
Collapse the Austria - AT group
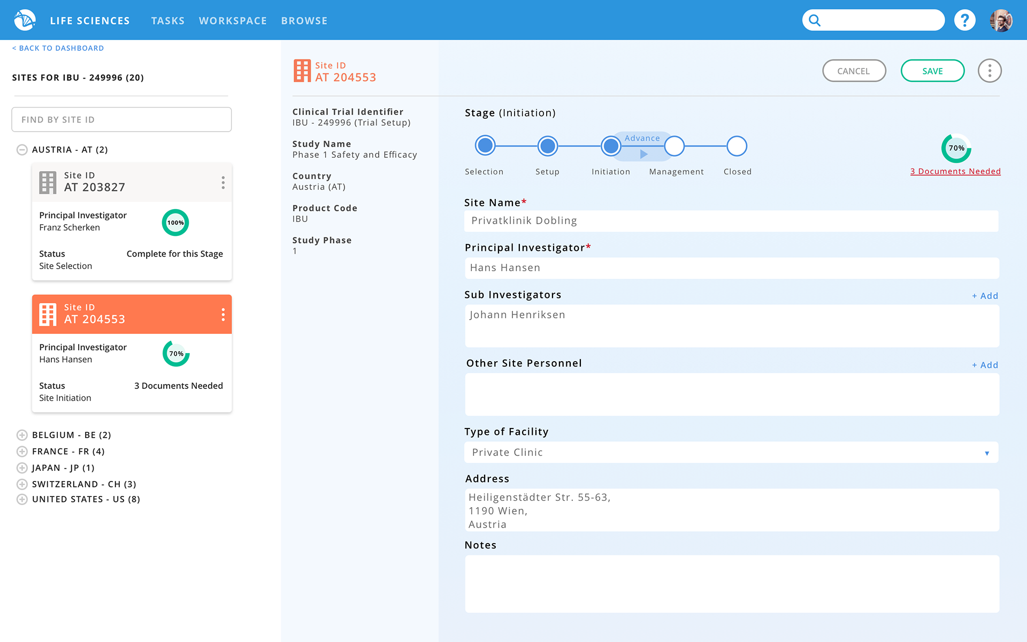[22, 150]
